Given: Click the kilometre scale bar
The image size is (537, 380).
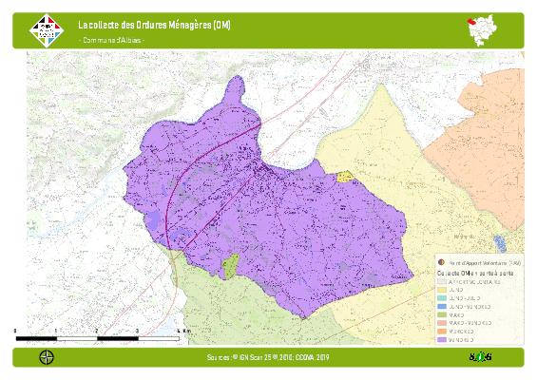Looking at the screenshot, I should 98,338.
